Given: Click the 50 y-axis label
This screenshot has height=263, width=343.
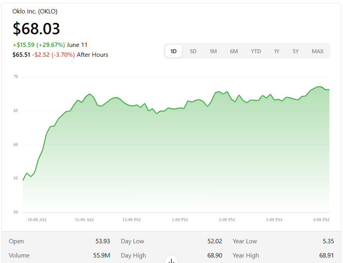Looking at the screenshot, I should tap(16, 212).
